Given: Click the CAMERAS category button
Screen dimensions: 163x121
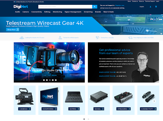Looking at the screenshot, I should (25, 109).
